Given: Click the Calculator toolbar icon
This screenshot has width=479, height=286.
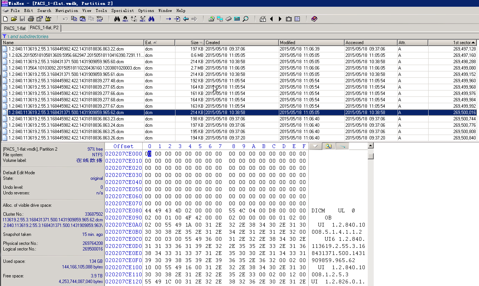Looking at the screenshot, I should pyautogui.click(x=237, y=19).
